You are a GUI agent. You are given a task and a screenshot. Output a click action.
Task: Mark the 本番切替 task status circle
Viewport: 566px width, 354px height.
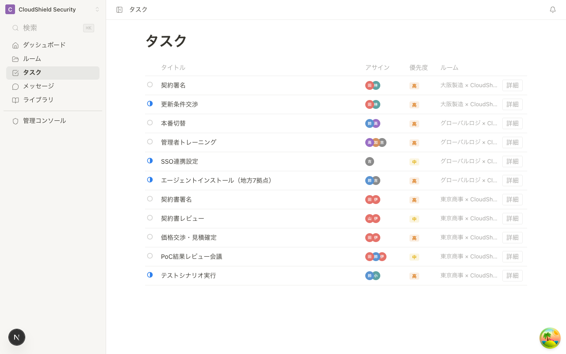click(150, 123)
